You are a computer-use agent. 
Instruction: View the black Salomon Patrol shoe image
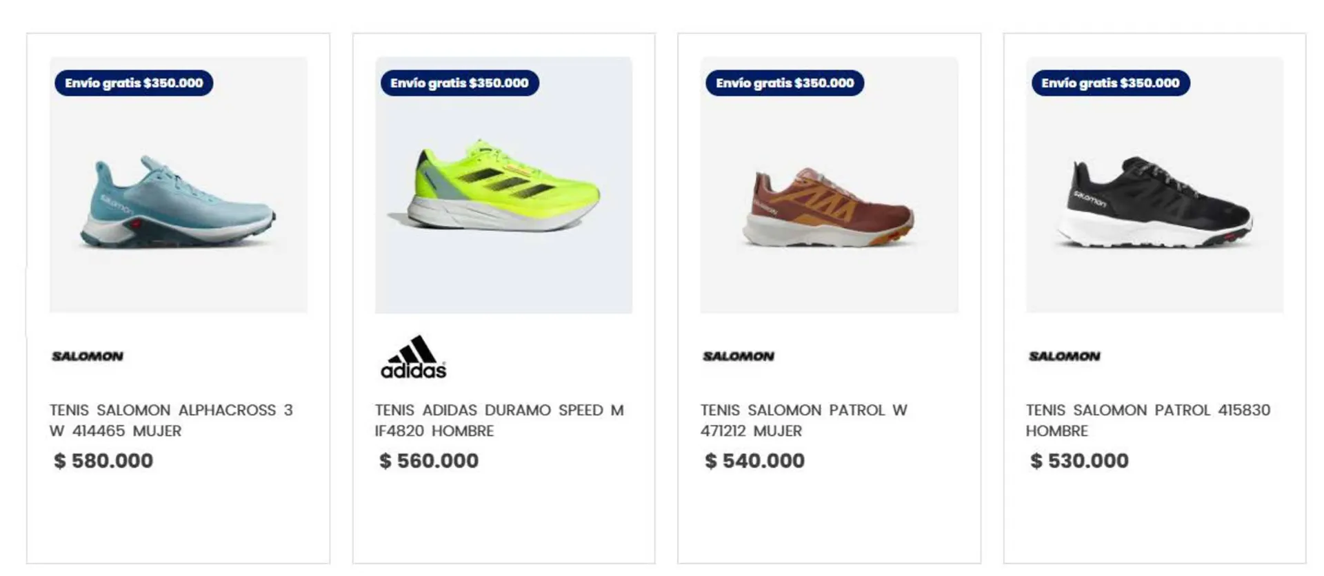1155,203
